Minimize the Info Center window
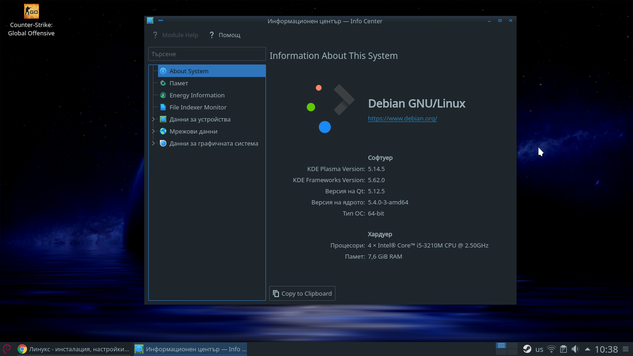The image size is (633, 356). [489, 21]
